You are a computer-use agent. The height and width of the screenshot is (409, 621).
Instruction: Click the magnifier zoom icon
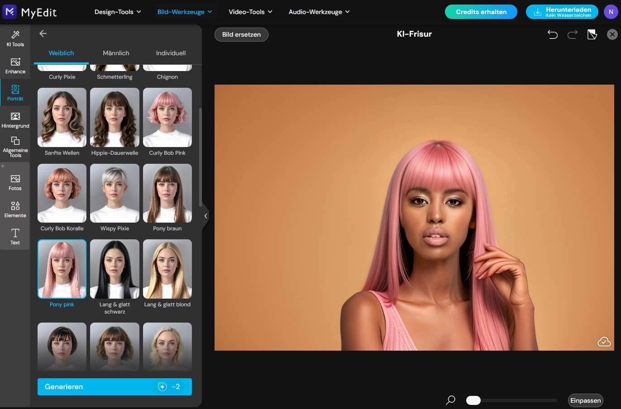[450, 400]
